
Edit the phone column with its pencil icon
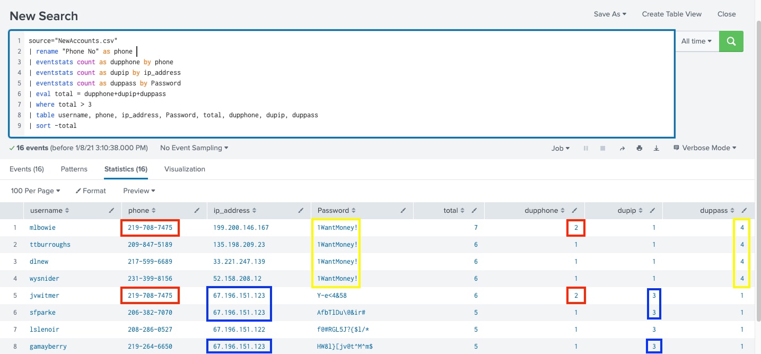196,211
